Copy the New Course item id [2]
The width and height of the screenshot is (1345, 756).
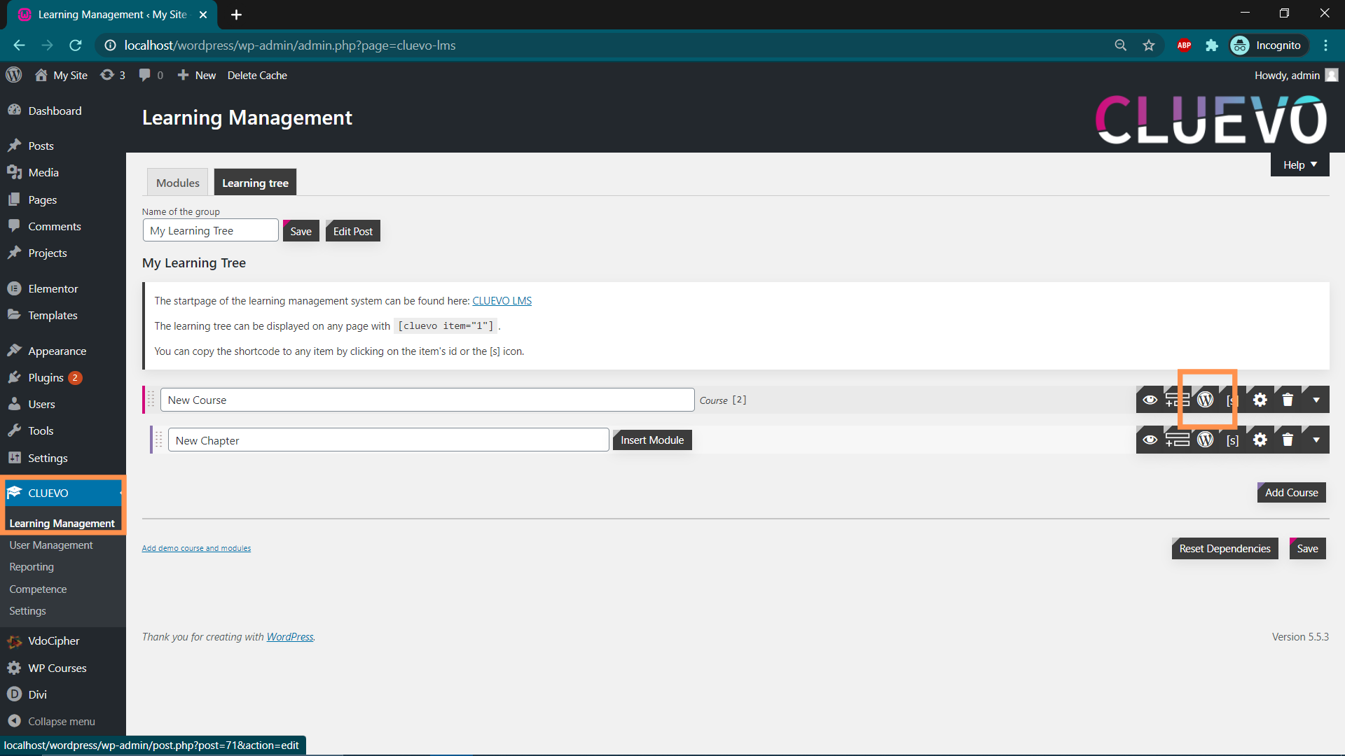pos(739,400)
